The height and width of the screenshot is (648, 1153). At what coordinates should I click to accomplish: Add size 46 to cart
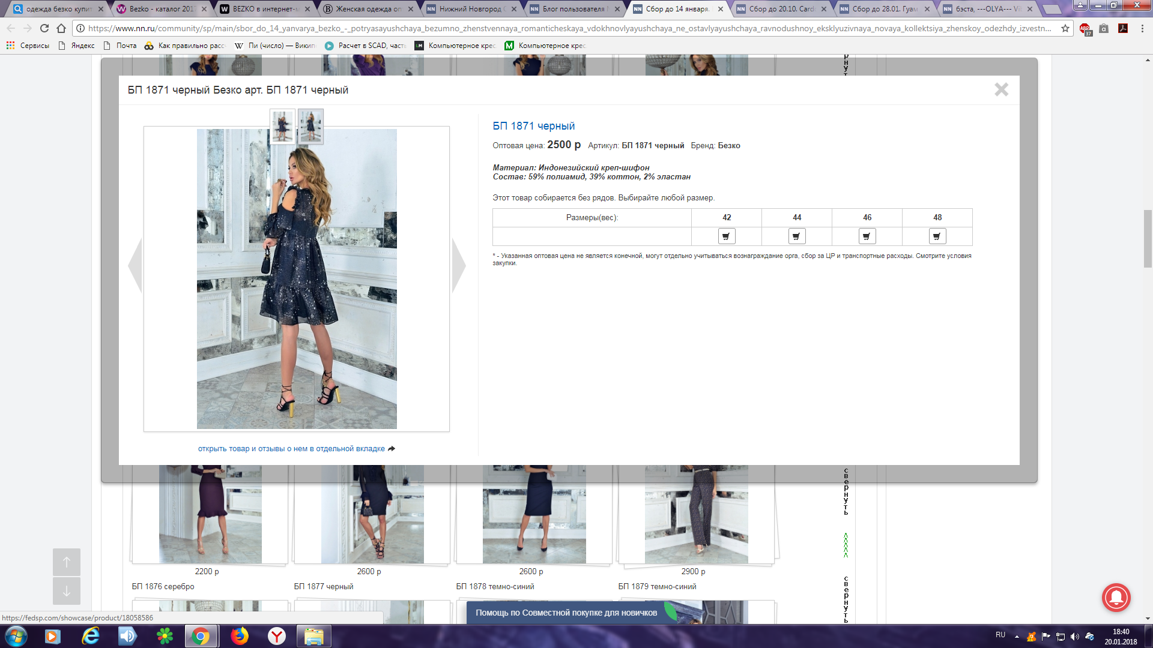coord(867,236)
